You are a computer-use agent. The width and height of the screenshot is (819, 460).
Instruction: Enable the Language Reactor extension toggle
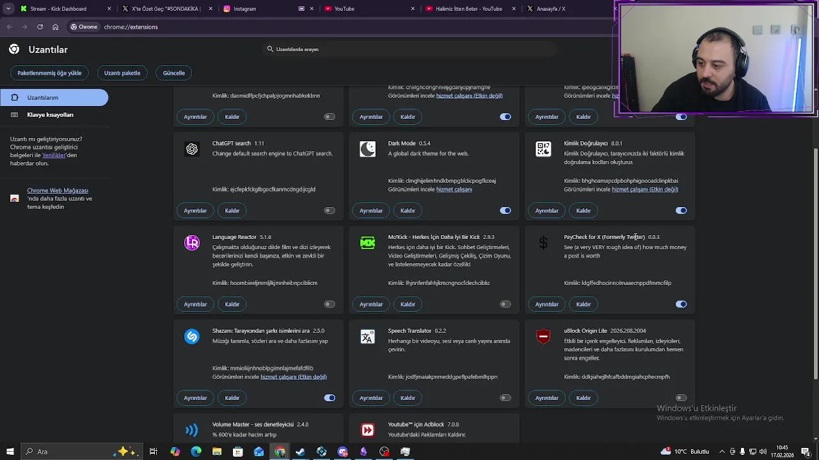coord(330,304)
